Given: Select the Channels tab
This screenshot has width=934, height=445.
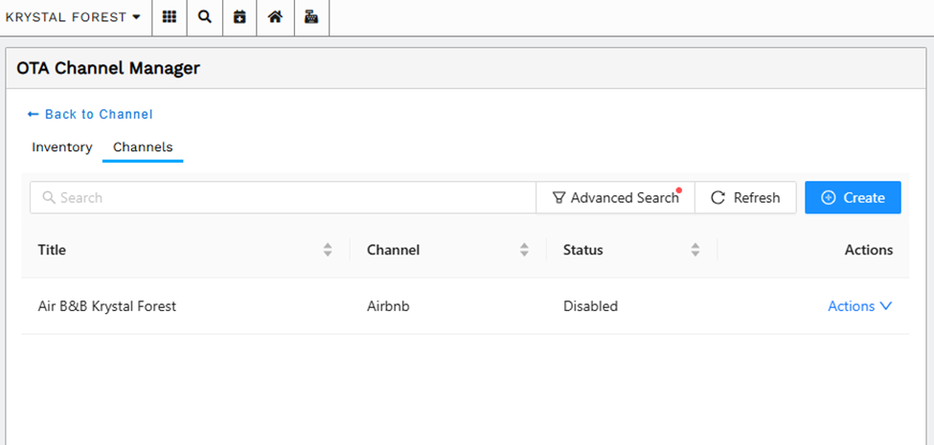Looking at the screenshot, I should tap(143, 147).
